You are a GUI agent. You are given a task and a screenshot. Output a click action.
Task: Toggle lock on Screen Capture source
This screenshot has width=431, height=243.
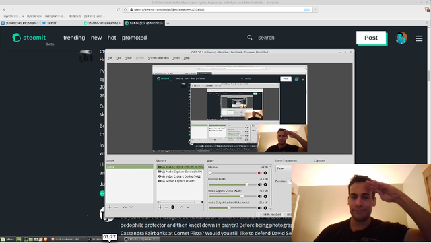tap(164, 181)
